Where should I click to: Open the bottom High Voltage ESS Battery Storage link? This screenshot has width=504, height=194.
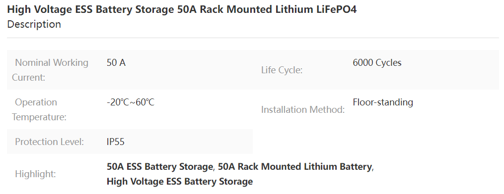[x=180, y=182]
